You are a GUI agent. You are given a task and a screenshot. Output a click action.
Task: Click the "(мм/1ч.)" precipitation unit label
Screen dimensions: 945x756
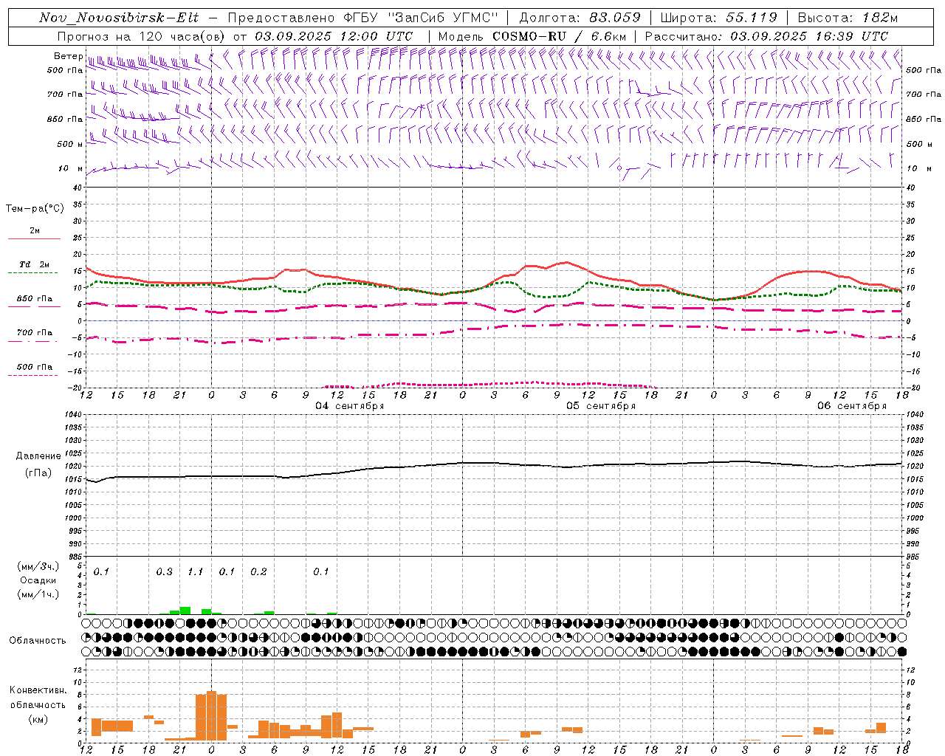(x=38, y=594)
